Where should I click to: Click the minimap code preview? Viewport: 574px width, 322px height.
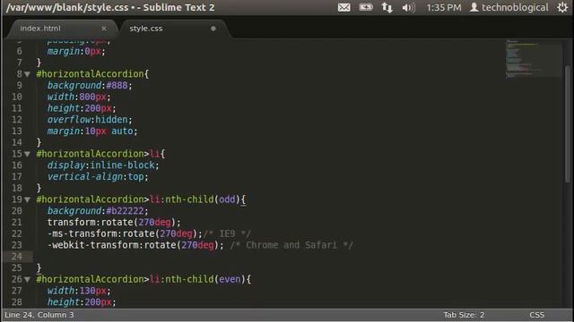[534, 58]
